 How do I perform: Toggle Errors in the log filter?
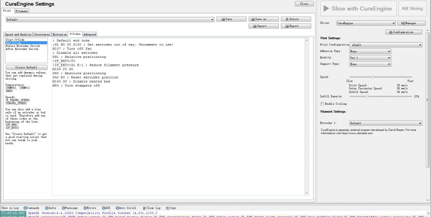tap(90, 208)
